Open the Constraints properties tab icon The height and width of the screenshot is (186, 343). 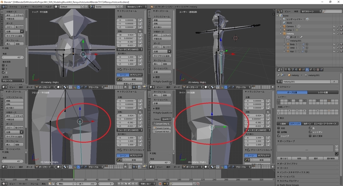[303, 70]
